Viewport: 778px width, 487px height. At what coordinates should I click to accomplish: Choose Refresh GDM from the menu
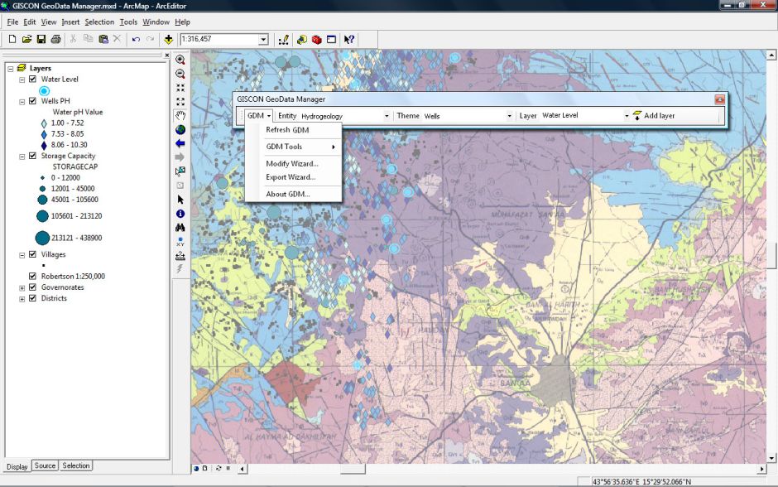(x=287, y=130)
